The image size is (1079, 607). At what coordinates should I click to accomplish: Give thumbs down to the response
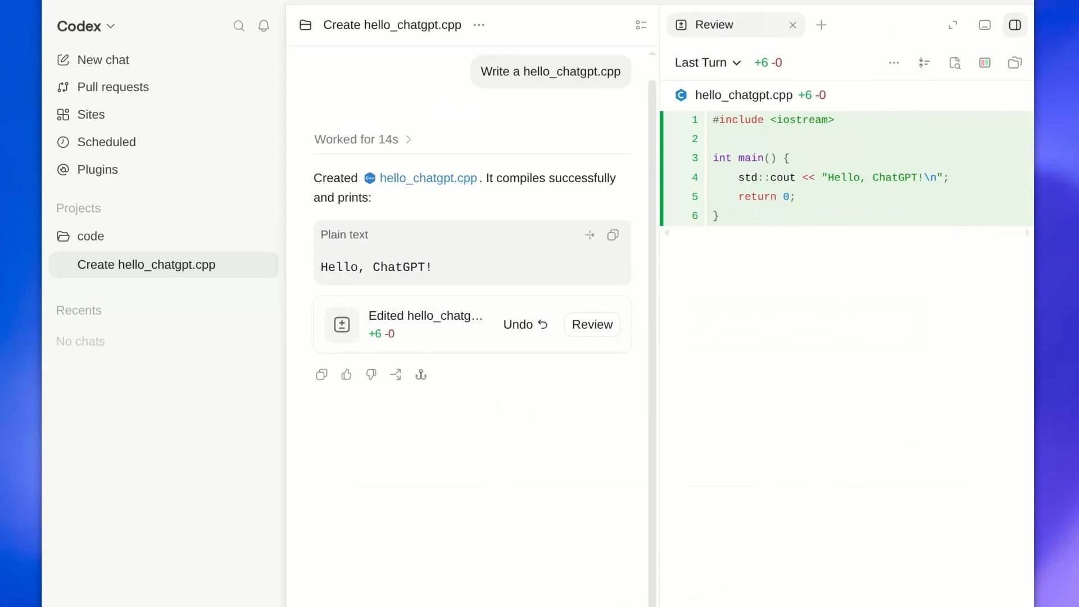pyautogui.click(x=371, y=375)
